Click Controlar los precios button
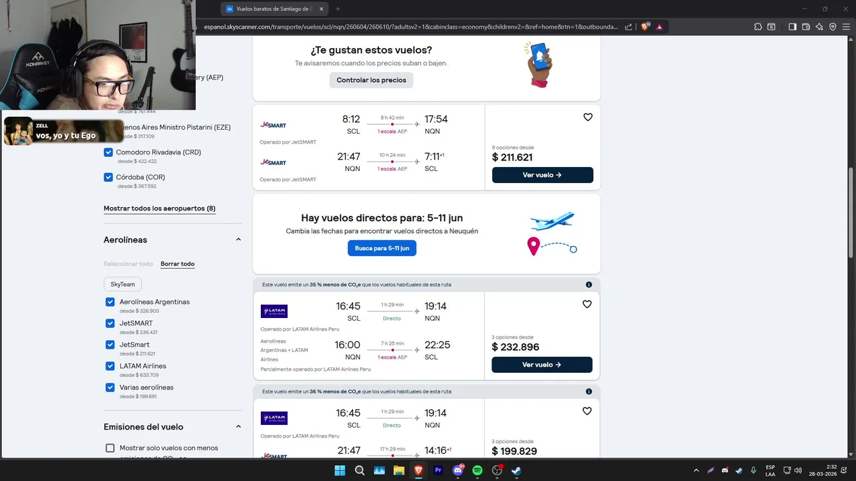Image resolution: width=856 pixels, height=481 pixels. point(371,80)
